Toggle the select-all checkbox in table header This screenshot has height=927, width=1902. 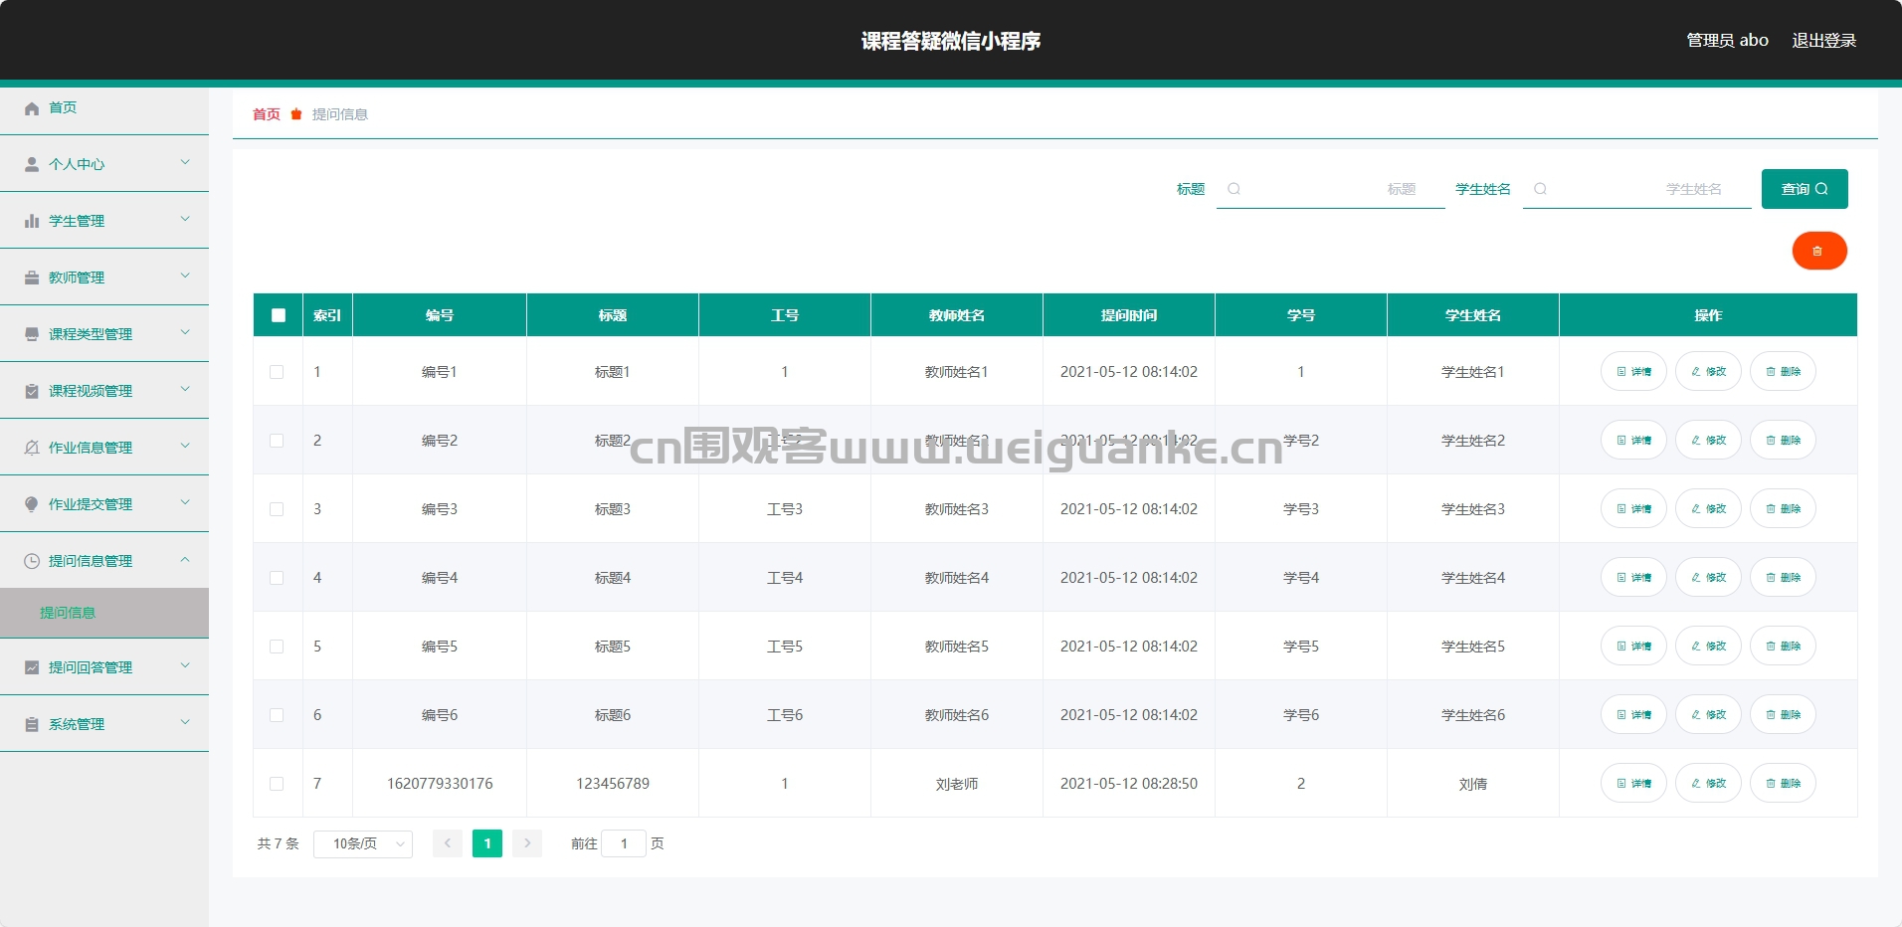coord(279,315)
